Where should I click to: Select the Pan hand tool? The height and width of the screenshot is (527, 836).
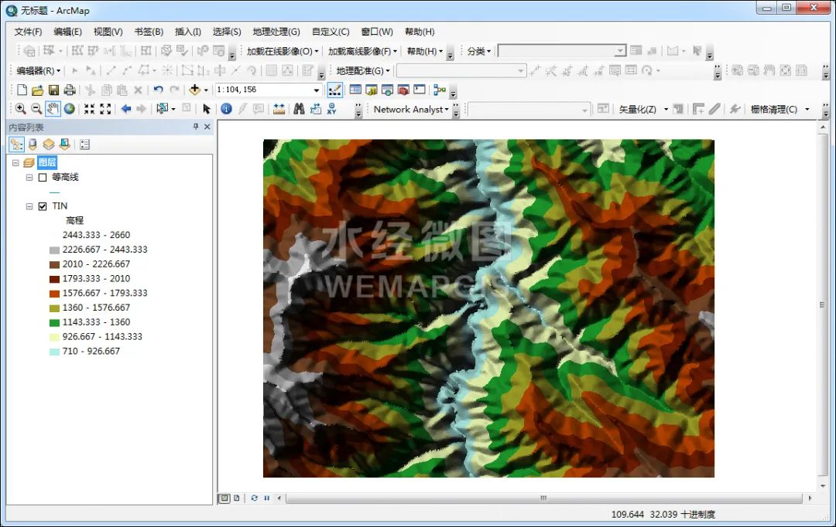click(53, 109)
